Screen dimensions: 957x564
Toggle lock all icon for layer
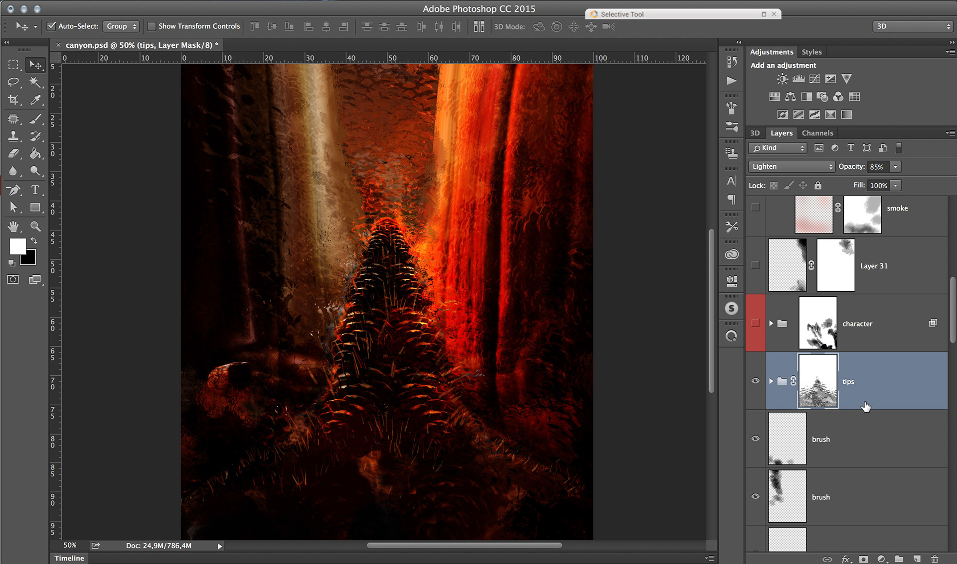(x=818, y=185)
